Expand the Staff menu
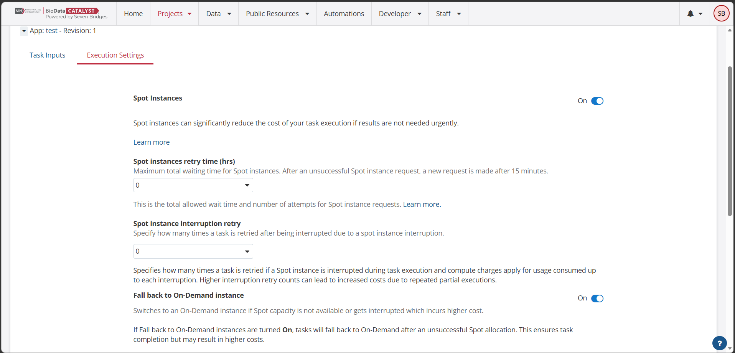 (448, 14)
